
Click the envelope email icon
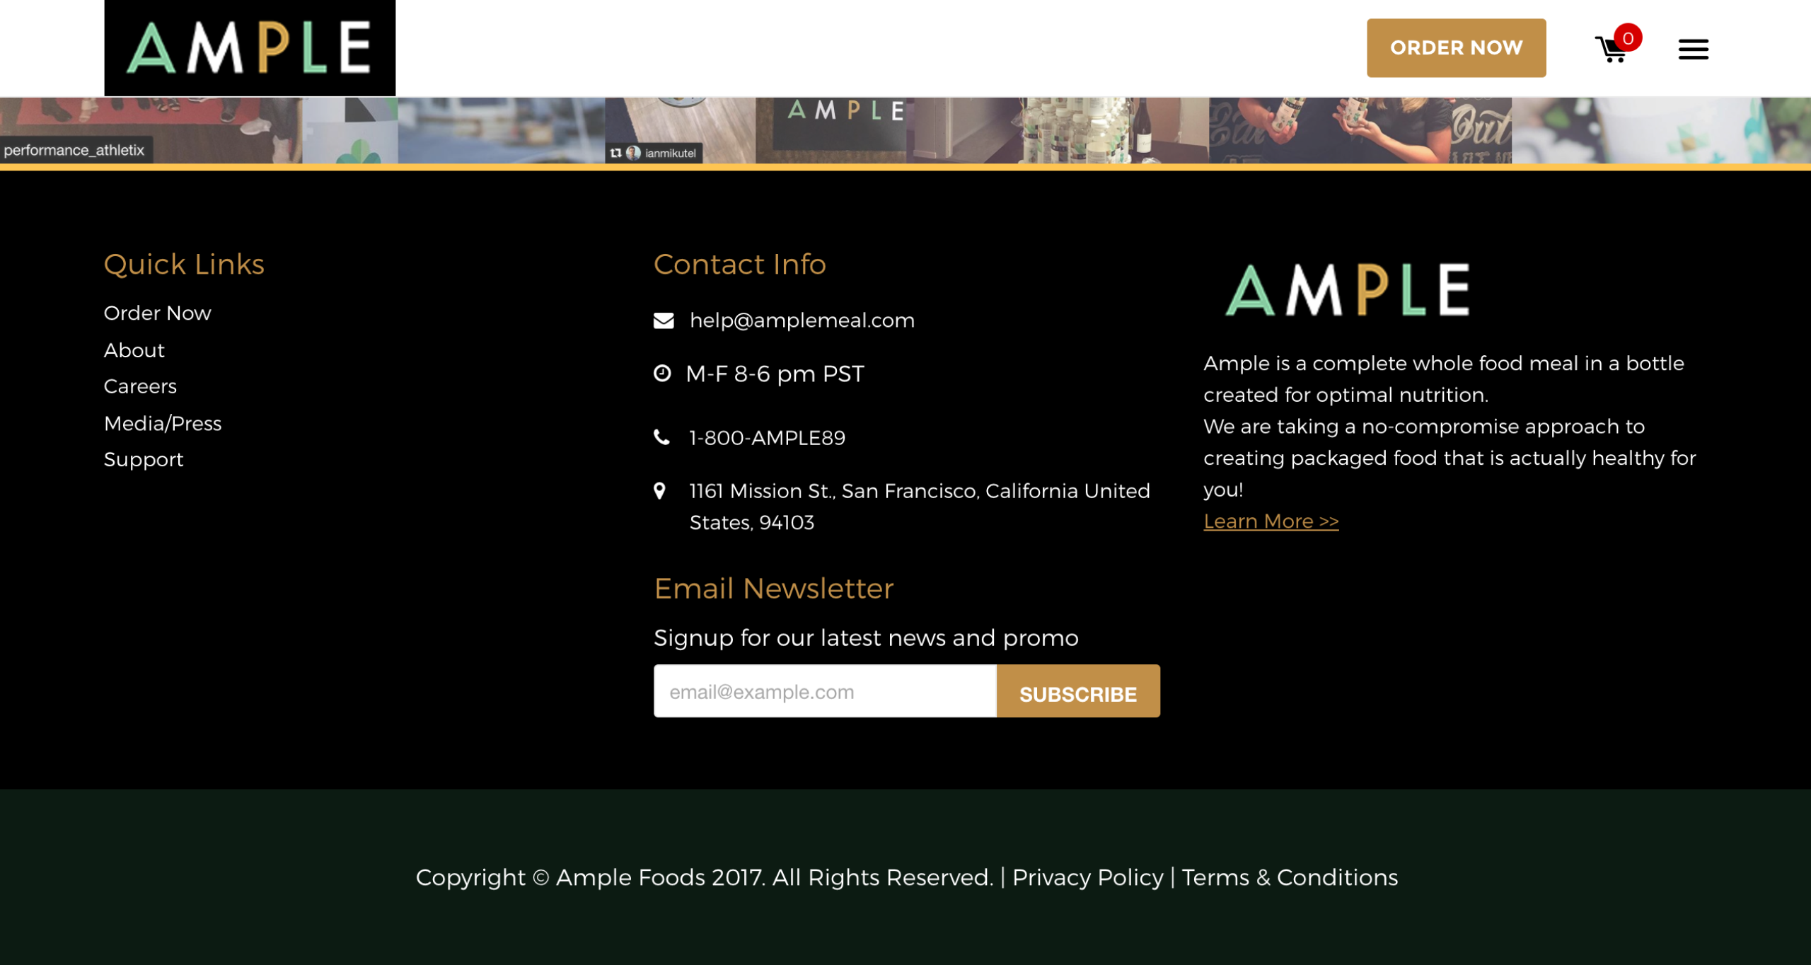(x=663, y=320)
